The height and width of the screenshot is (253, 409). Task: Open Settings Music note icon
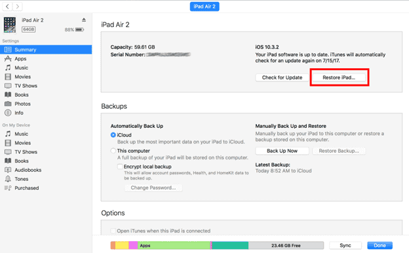click(x=8, y=68)
